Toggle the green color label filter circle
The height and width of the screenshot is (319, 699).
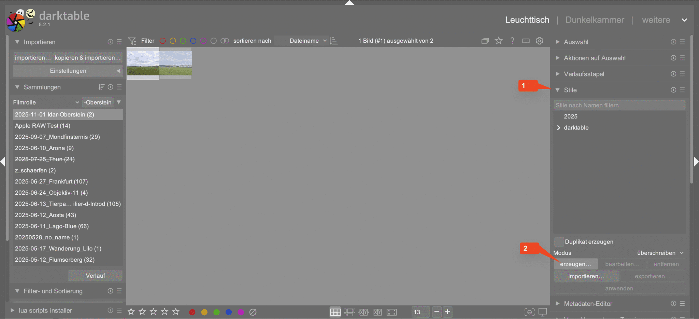(183, 41)
